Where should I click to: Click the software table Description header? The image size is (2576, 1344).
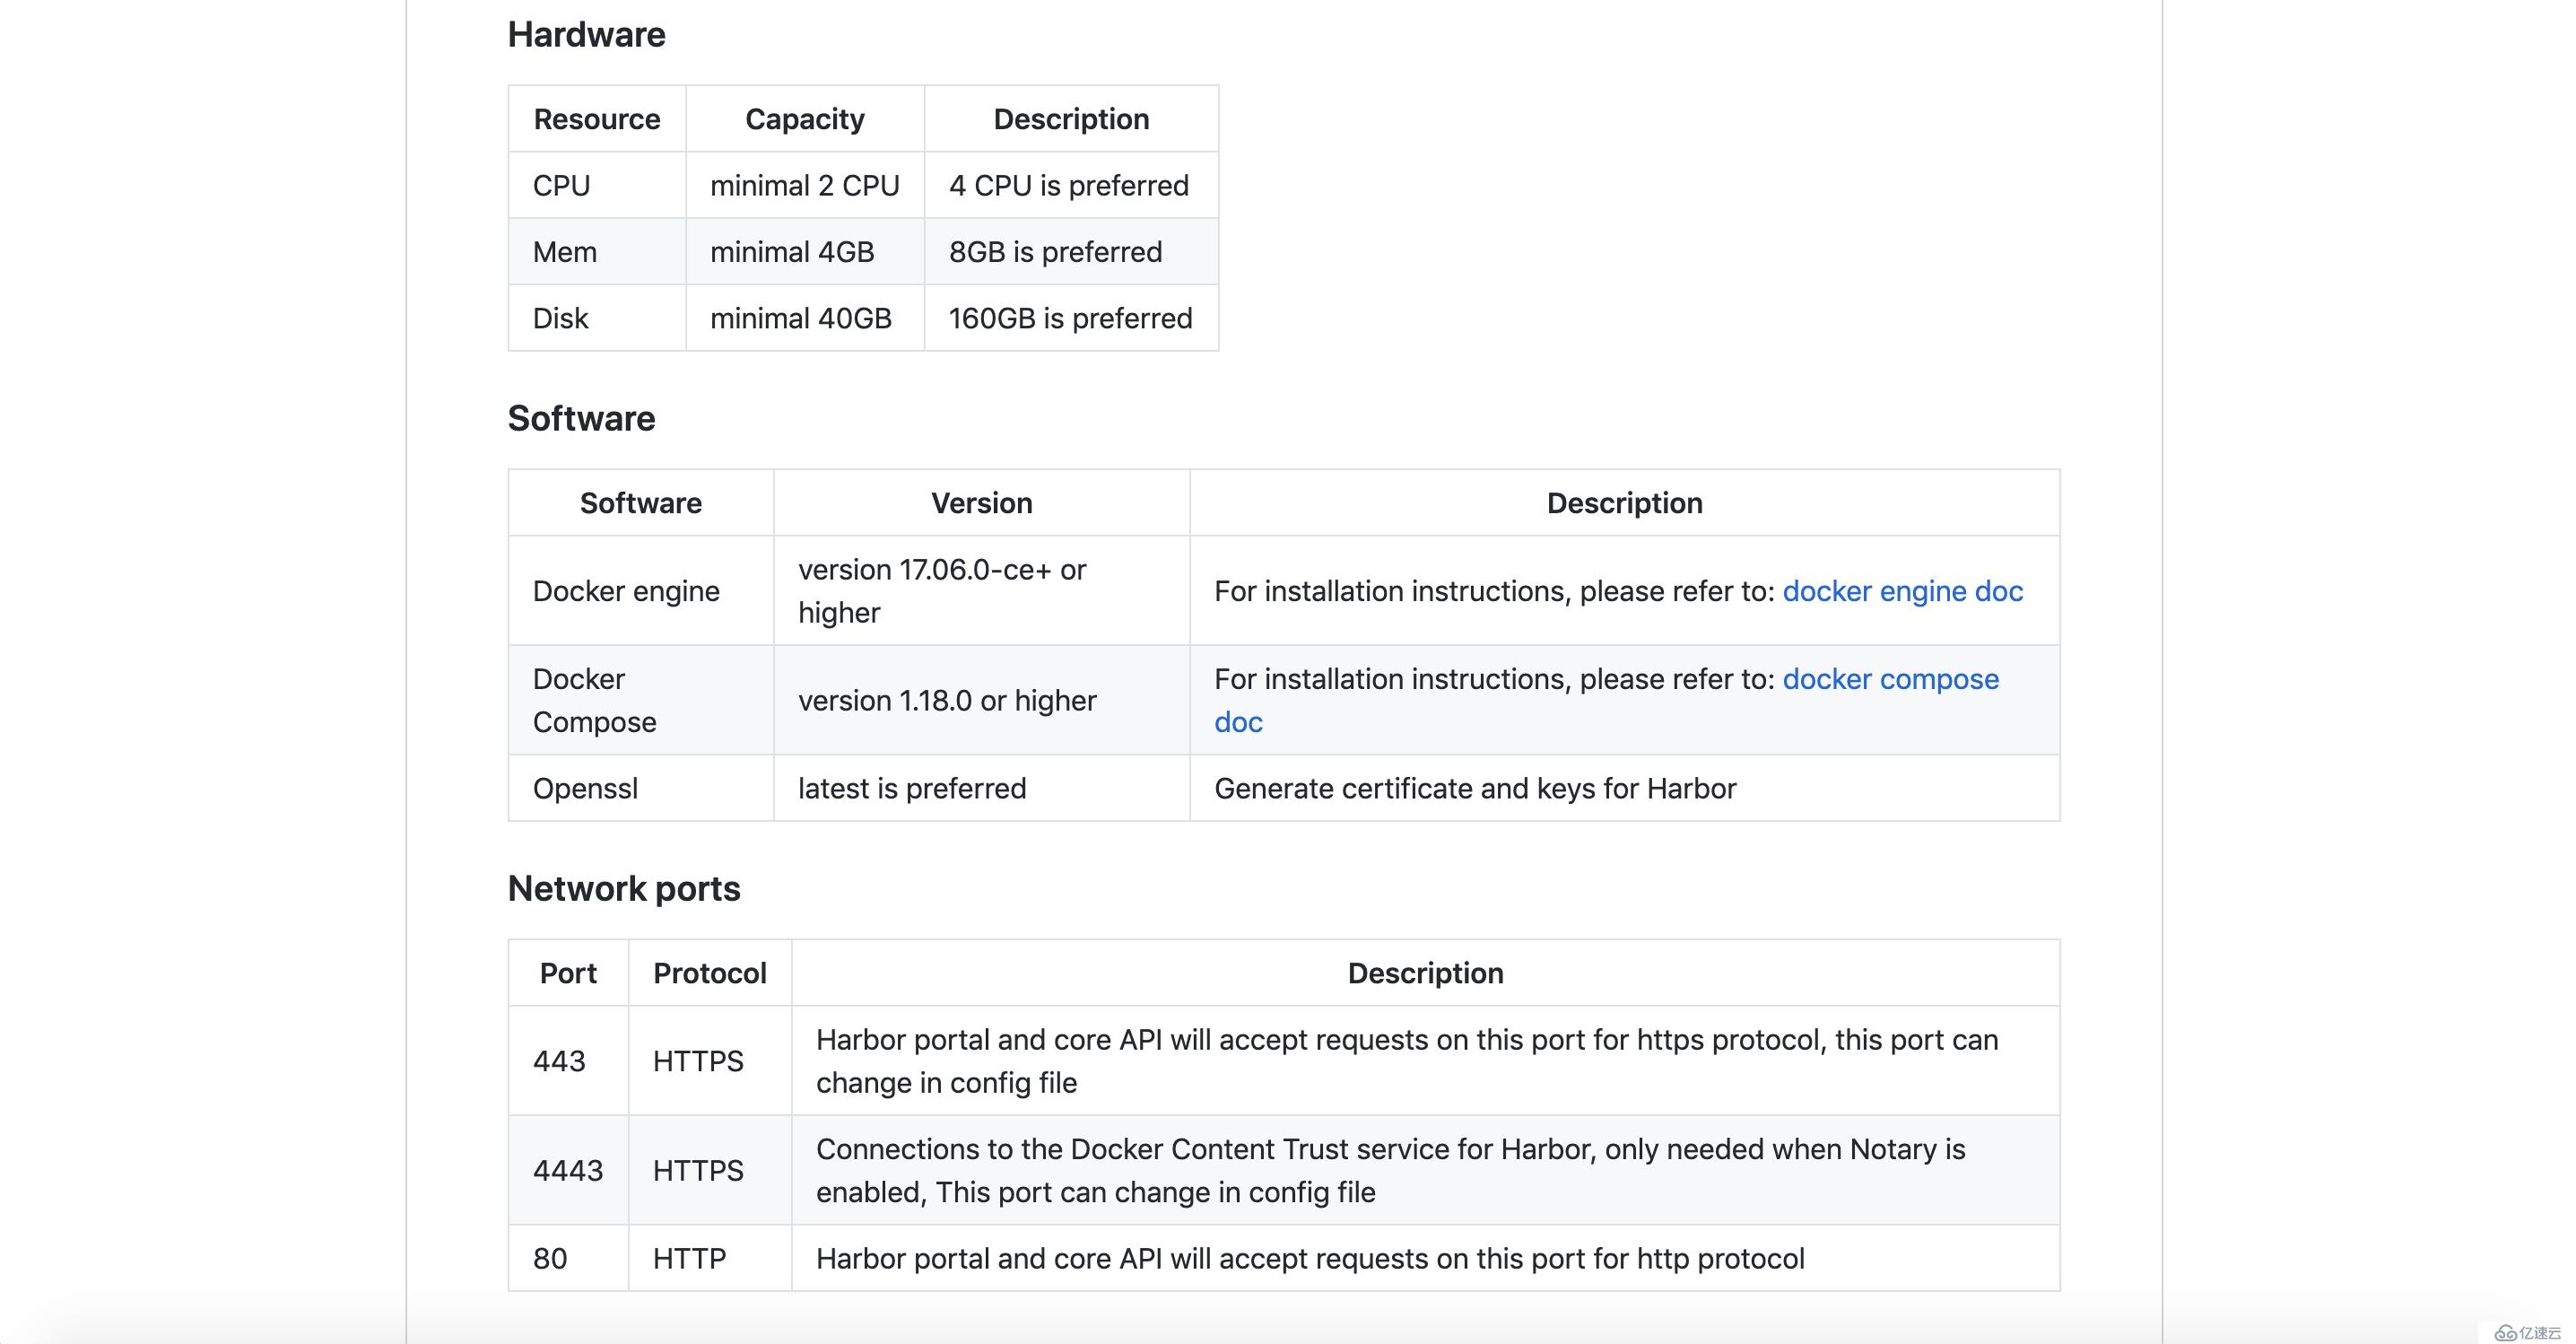coord(1625,503)
